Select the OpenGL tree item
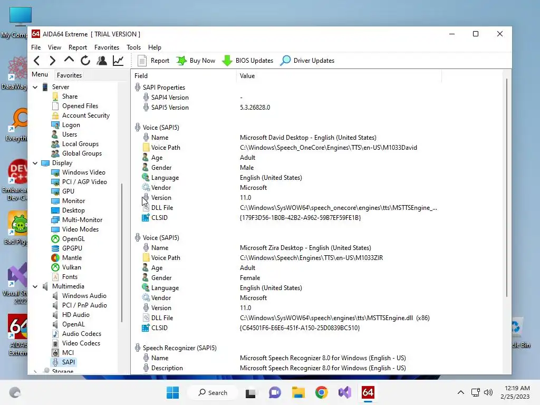Screen dimensions: 540x405 click(x=73, y=239)
